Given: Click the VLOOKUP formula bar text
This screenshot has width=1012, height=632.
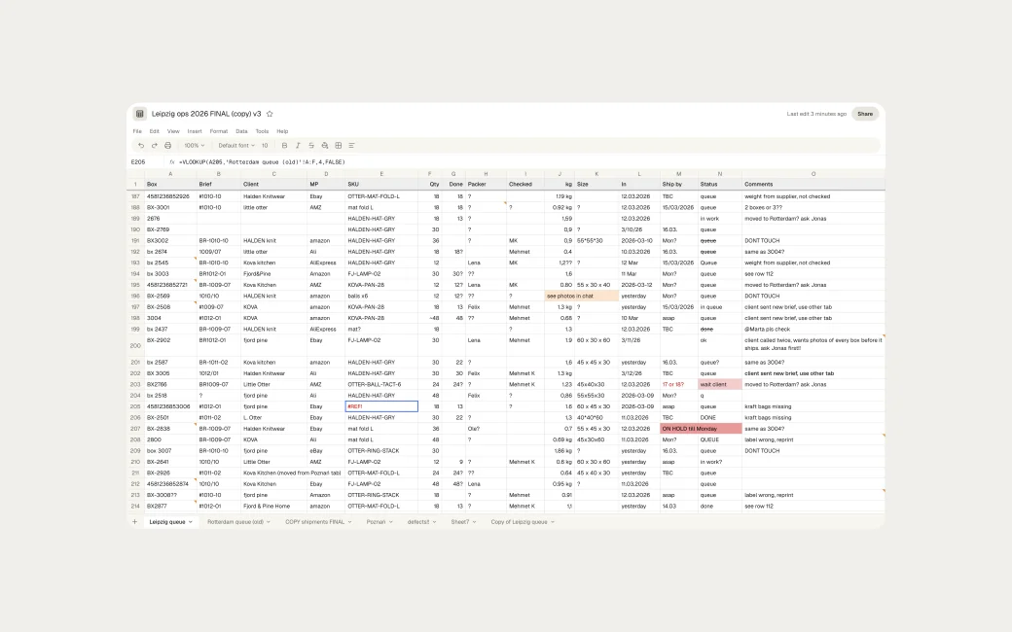Looking at the screenshot, I should pos(262,161).
